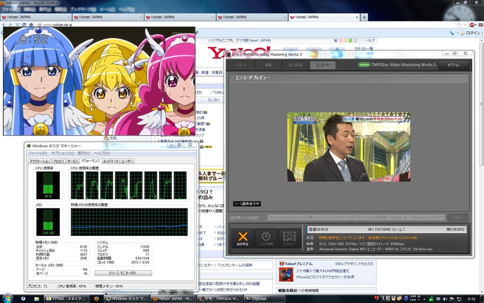Viewport: 484px width, 303px height.
Task: Click the system tray clock showing 8:52
Action: [x=471, y=299]
